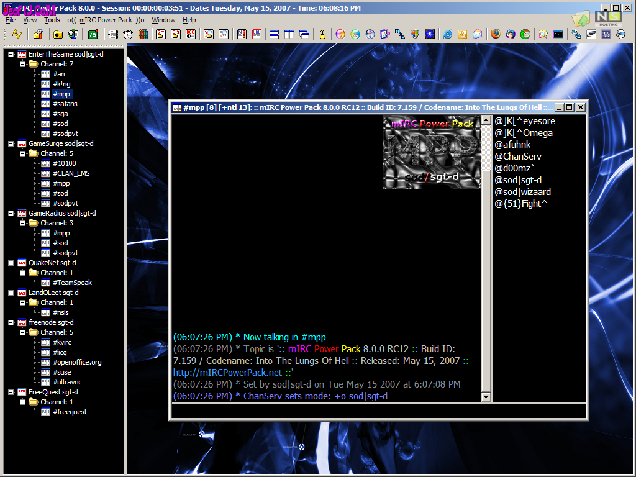636x477 pixels.
Task: Click the Connect lightning bolt toolbar icon
Action: coord(17,35)
